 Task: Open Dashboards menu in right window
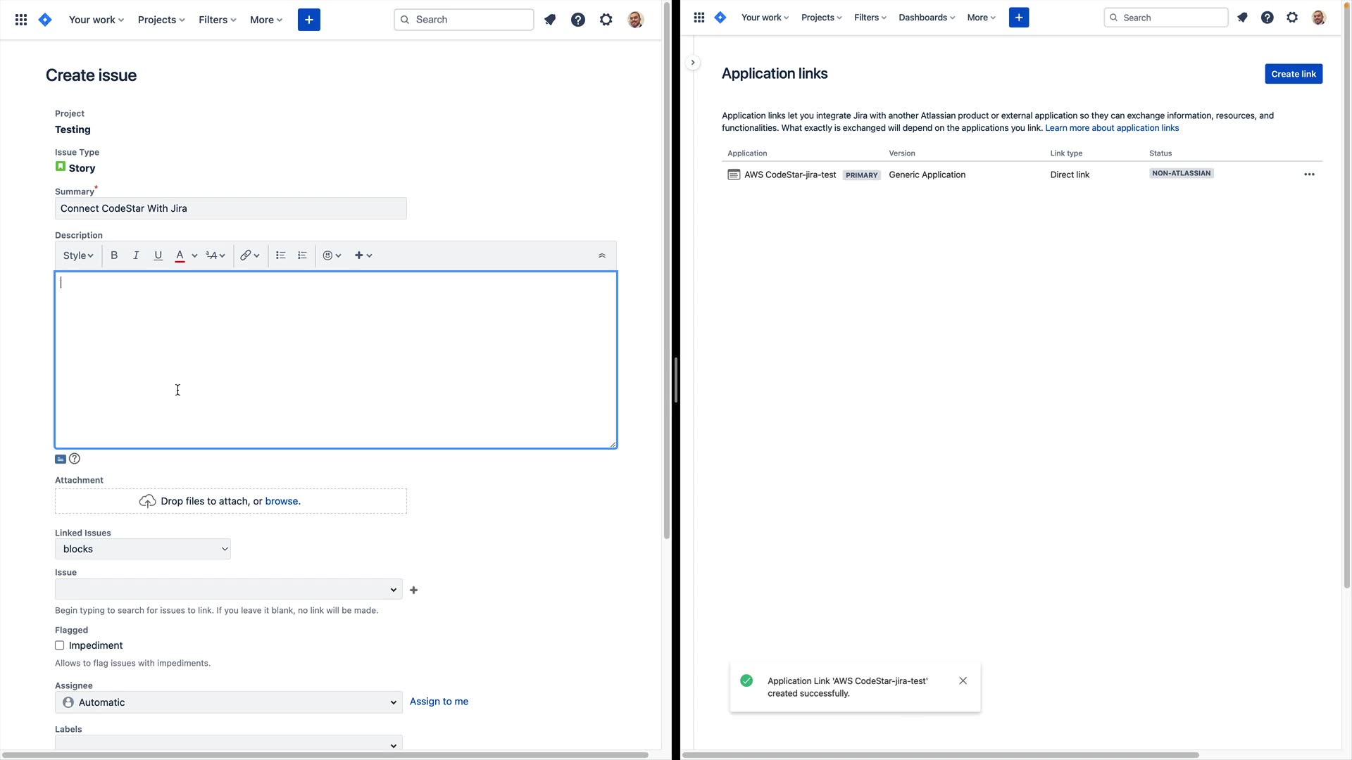(x=926, y=18)
